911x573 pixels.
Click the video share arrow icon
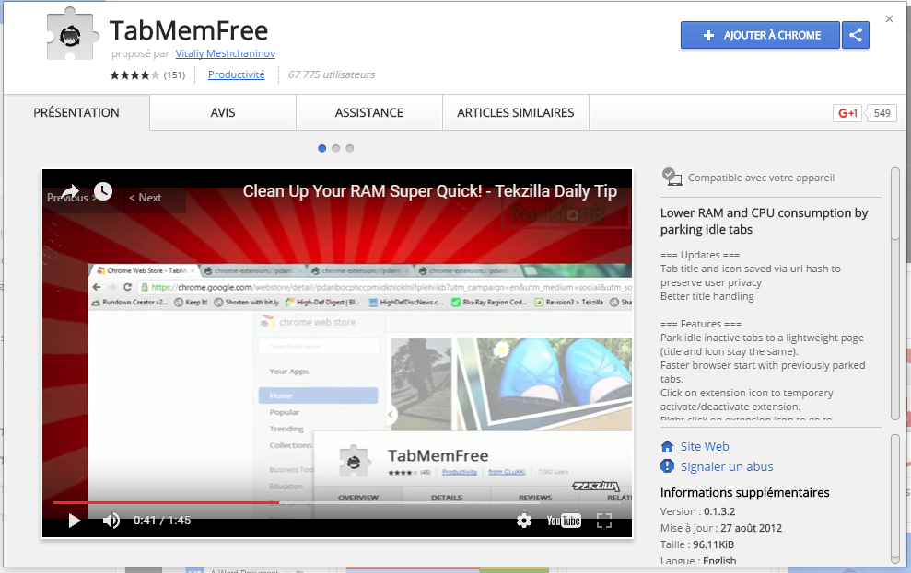coord(70,191)
